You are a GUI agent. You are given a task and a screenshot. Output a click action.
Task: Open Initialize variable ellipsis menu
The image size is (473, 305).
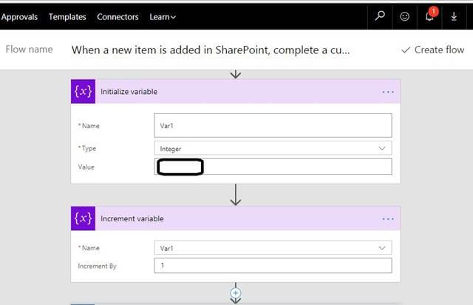pos(389,92)
